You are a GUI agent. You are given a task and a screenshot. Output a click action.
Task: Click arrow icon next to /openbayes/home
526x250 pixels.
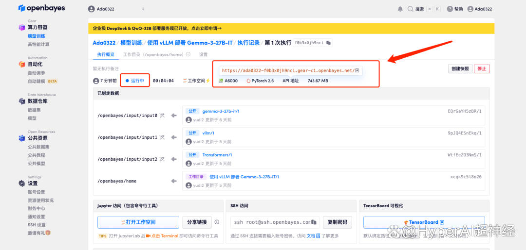click(x=174, y=181)
